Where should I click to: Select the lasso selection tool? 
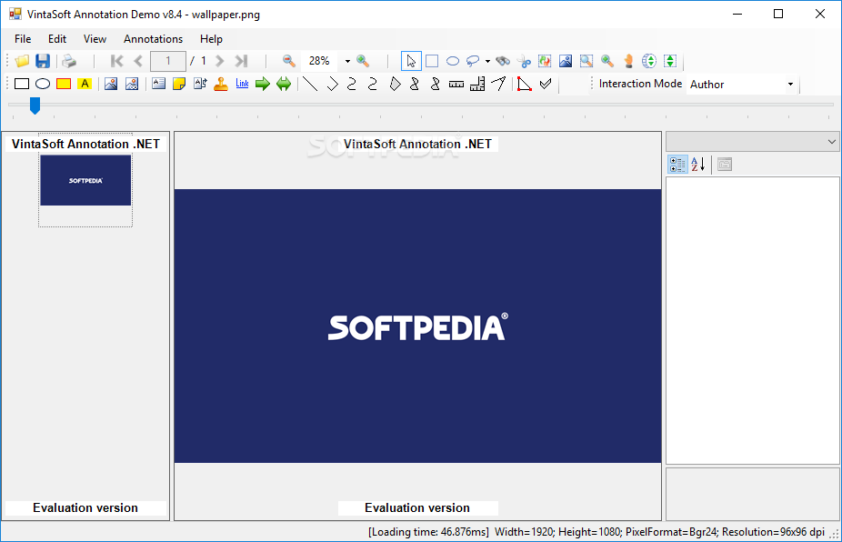[473, 61]
